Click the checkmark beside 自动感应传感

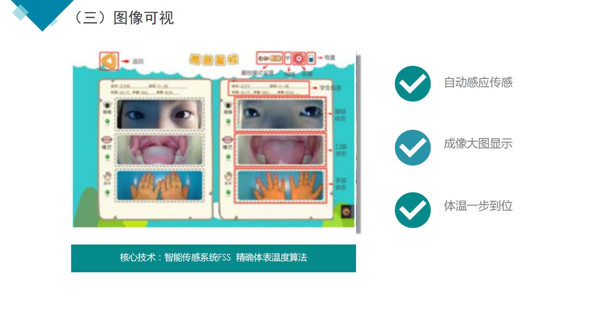point(412,84)
